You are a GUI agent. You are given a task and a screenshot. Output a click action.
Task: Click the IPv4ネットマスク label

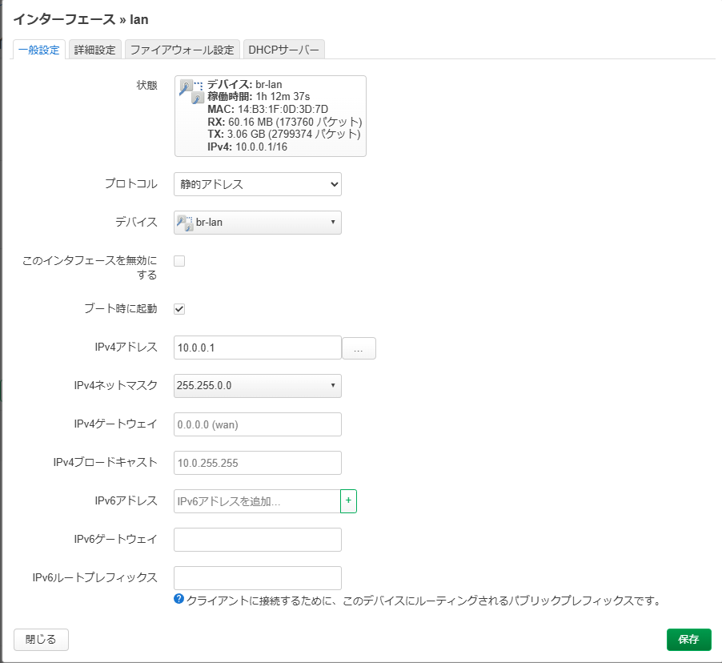[115, 385]
